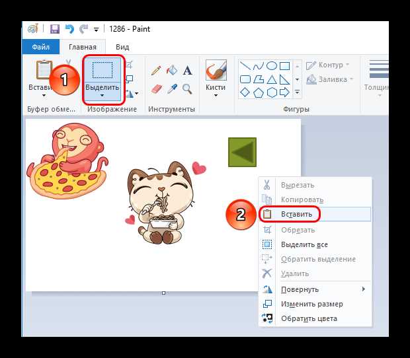This screenshot has height=358, width=410.
Task: Choose the triangle shape in shapes gallery
Action: pyautogui.click(x=272, y=79)
